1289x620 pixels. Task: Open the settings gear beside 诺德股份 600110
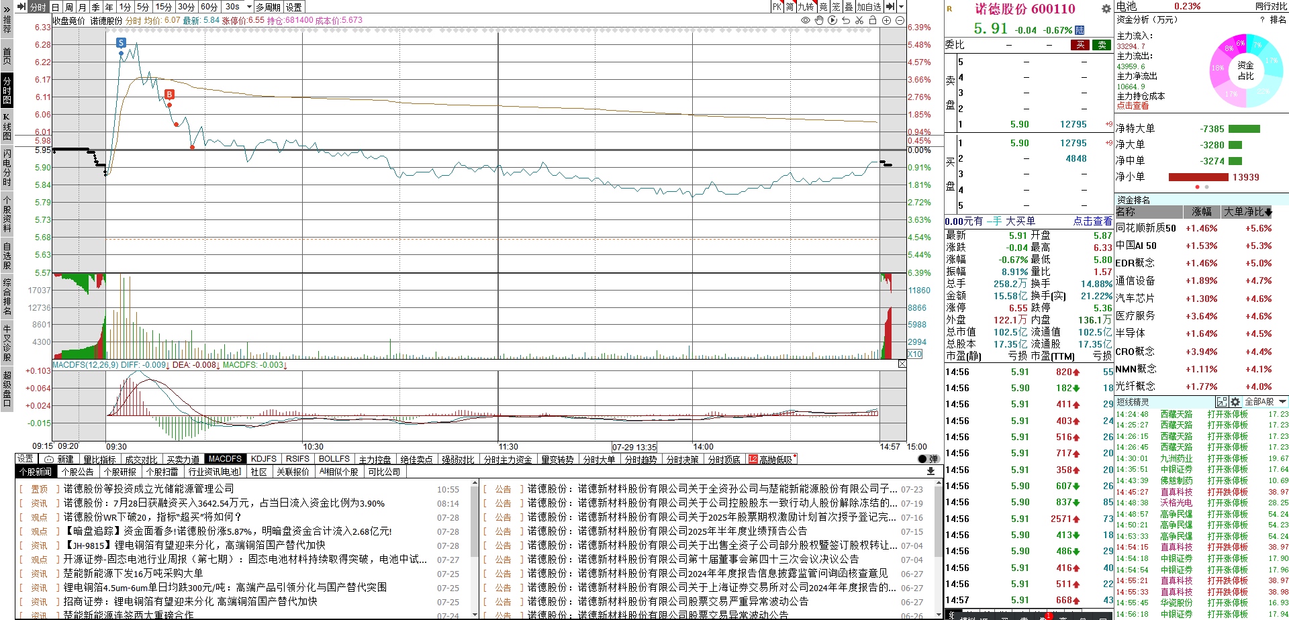[x=1106, y=9]
